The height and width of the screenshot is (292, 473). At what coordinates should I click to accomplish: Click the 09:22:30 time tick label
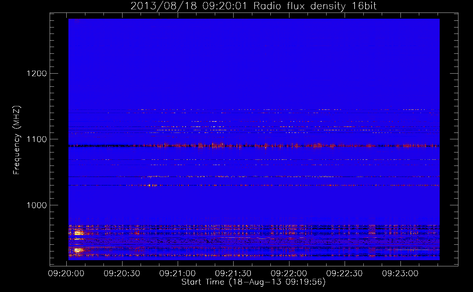[x=344, y=274]
